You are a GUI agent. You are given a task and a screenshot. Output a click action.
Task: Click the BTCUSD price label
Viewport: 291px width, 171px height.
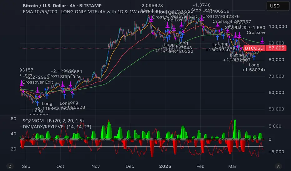[254, 48]
